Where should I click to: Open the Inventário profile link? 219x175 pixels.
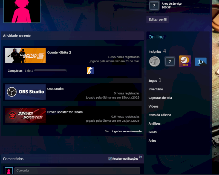click(x=156, y=89)
